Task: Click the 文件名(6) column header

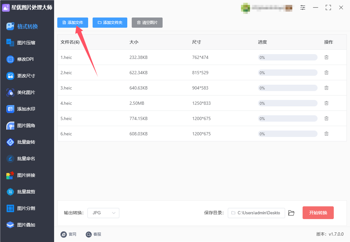Action: (x=70, y=42)
